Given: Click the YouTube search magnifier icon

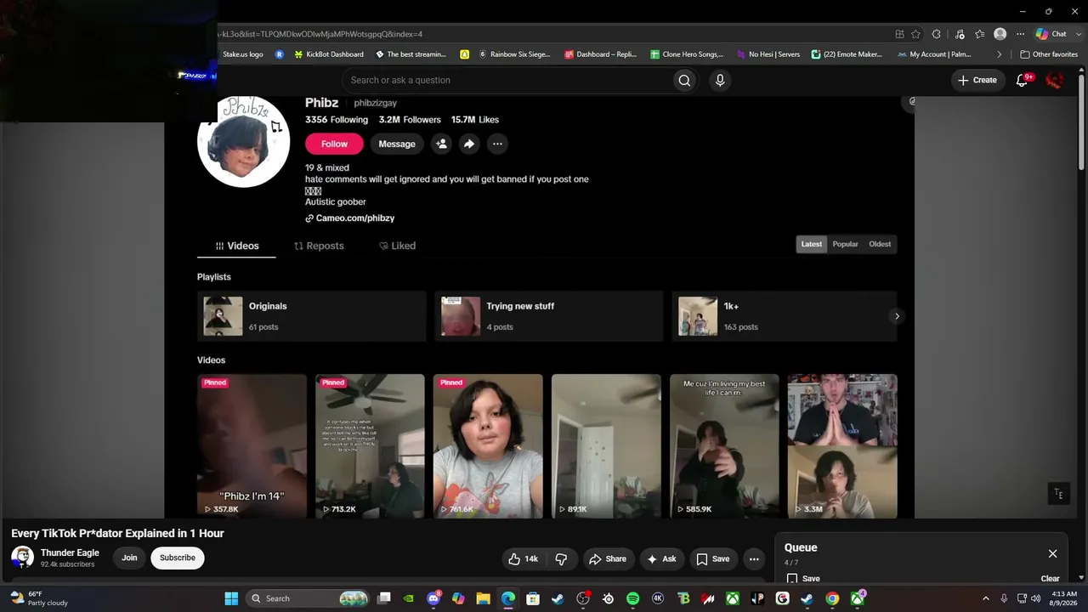Looking at the screenshot, I should click(684, 80).
